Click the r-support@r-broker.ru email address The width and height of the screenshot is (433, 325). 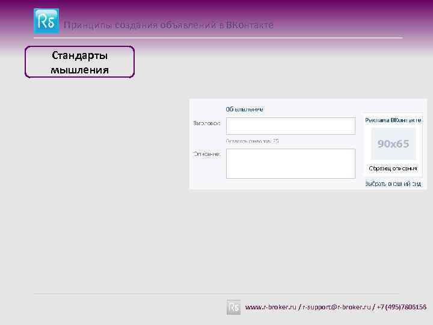pyautogui.click(x=337, y=307)
